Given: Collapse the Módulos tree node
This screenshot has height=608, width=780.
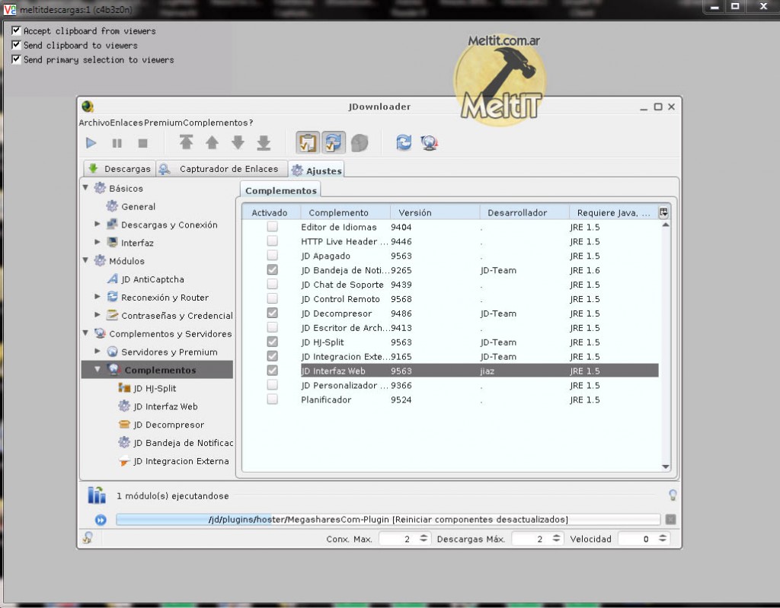Looking at the screenshot, I should [85, 260].
